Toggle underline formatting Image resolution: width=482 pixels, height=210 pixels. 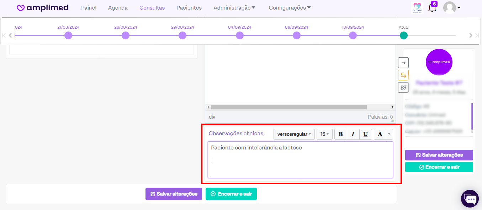pyautogui.click(x=365, y=134)
